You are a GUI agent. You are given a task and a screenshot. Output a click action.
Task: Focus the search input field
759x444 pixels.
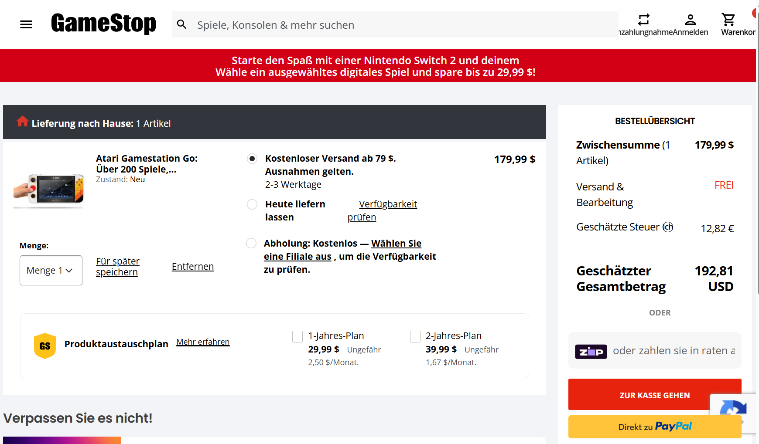pyautogui.click(x=395, y=24)
